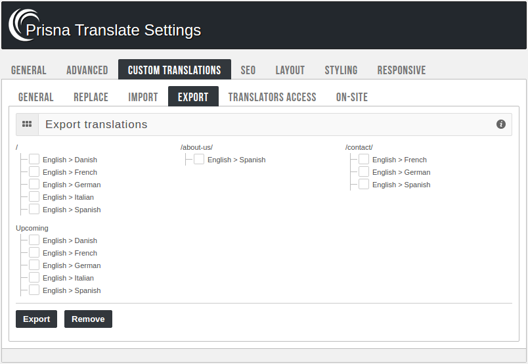The image size is (528, 364).
Task: Click the info icon in Export translations header
Action: click(x=501, y=124)
